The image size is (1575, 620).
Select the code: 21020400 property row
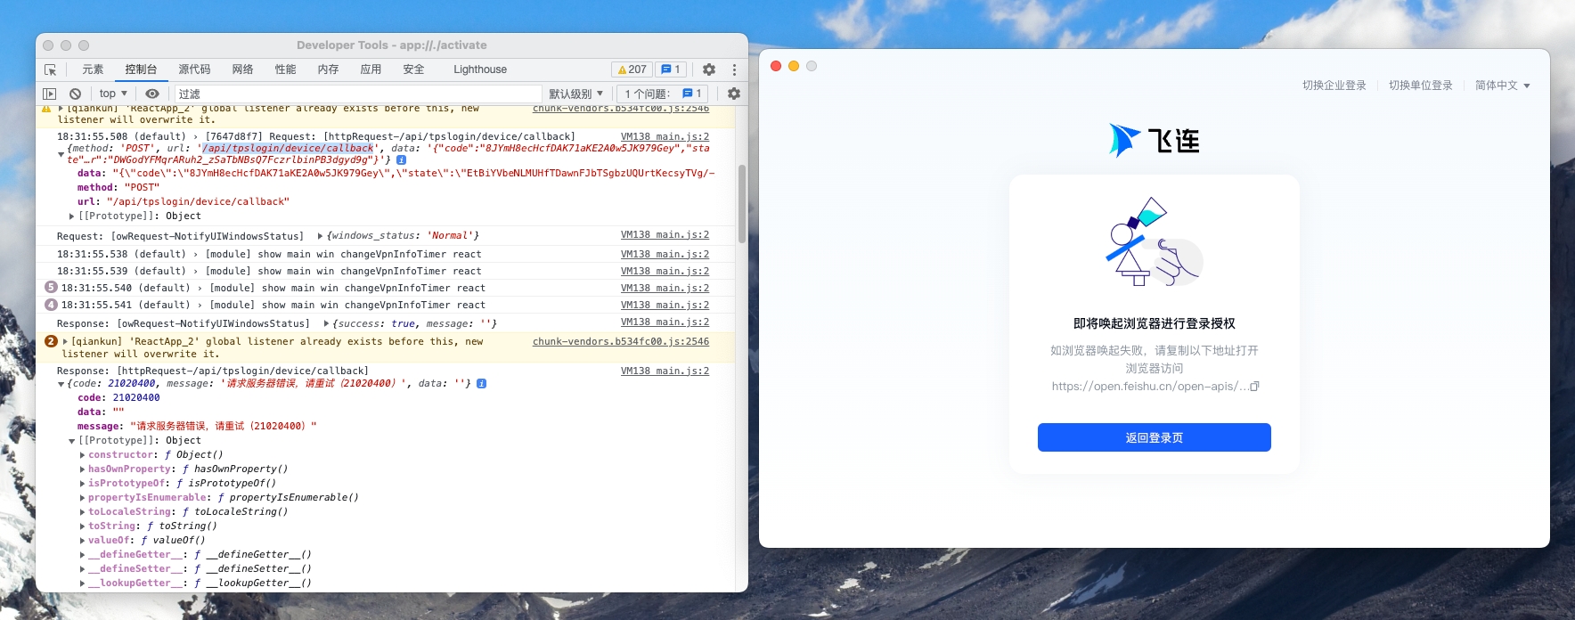[x=118, y=398]
